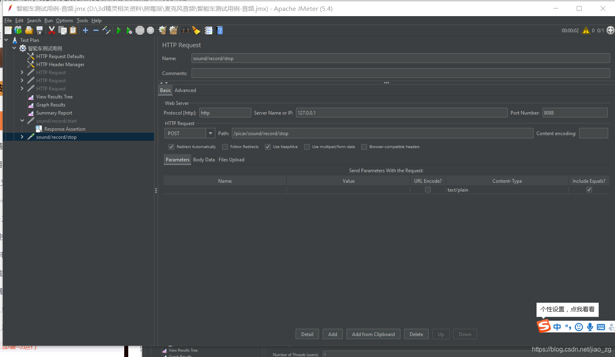Viewport: 615px width, 357px height.
Task: Click the Server Name or IP field
Action: click(402, 113)
